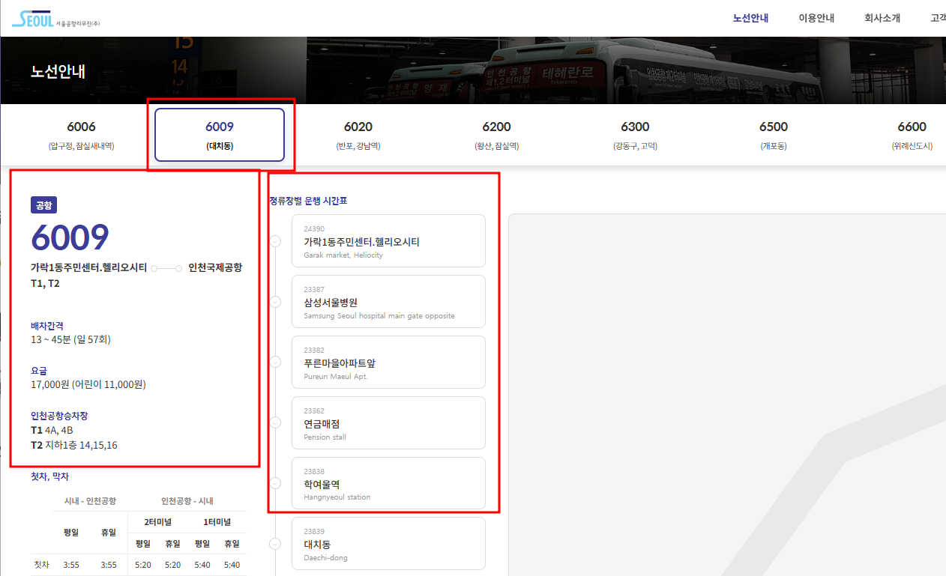The height and width of the screenshot is (576, 946).
Task: Click the 인천국제공항 destination text
Action: [x=215, y=267]
